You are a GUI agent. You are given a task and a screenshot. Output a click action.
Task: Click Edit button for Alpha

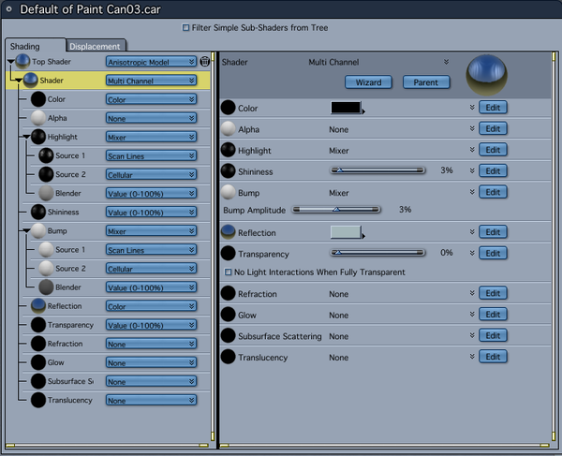click(x=493, y=128)
